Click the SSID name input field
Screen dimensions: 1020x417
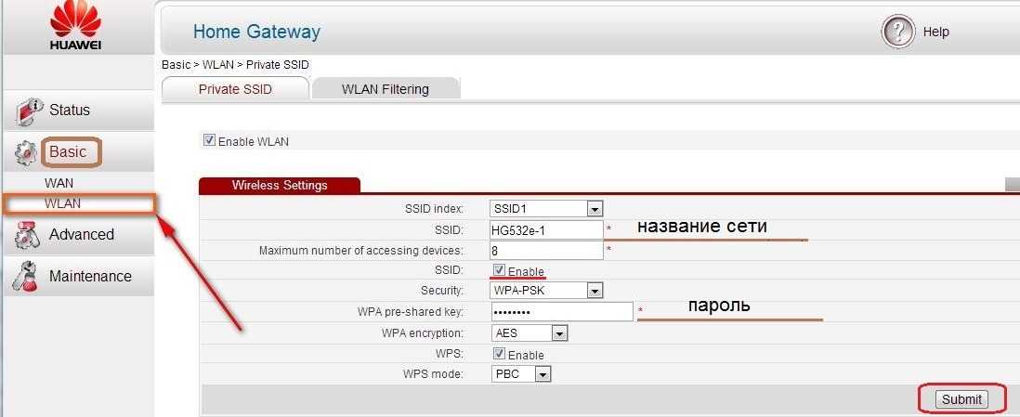(x=546, y=229)
